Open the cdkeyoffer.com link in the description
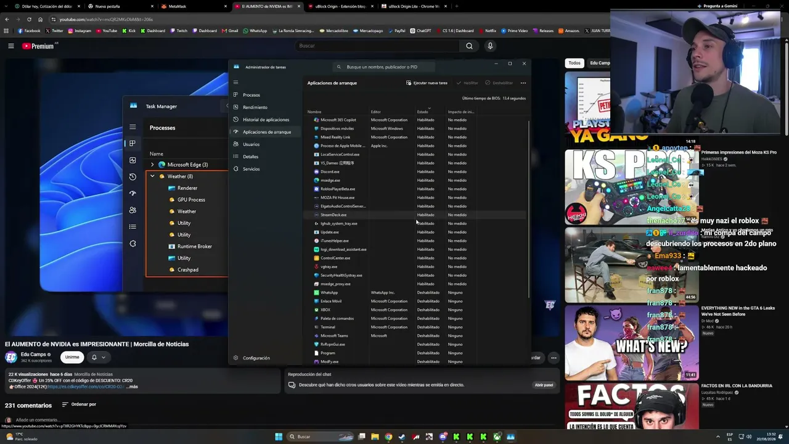The width and height of the screenshot is (789, 444). tap(86, 387)
